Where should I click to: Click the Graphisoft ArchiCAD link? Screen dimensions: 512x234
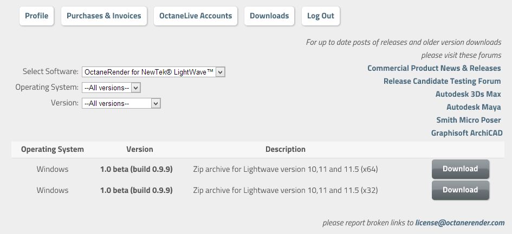coord(466,133)
